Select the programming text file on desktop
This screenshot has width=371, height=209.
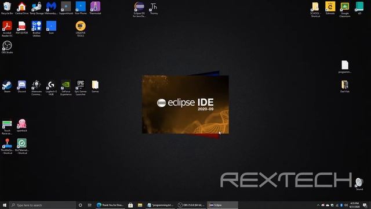pos(345,67)
